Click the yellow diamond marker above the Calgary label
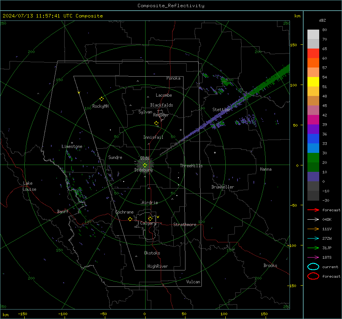Viewport: 342px width, 319px height. 150,218
